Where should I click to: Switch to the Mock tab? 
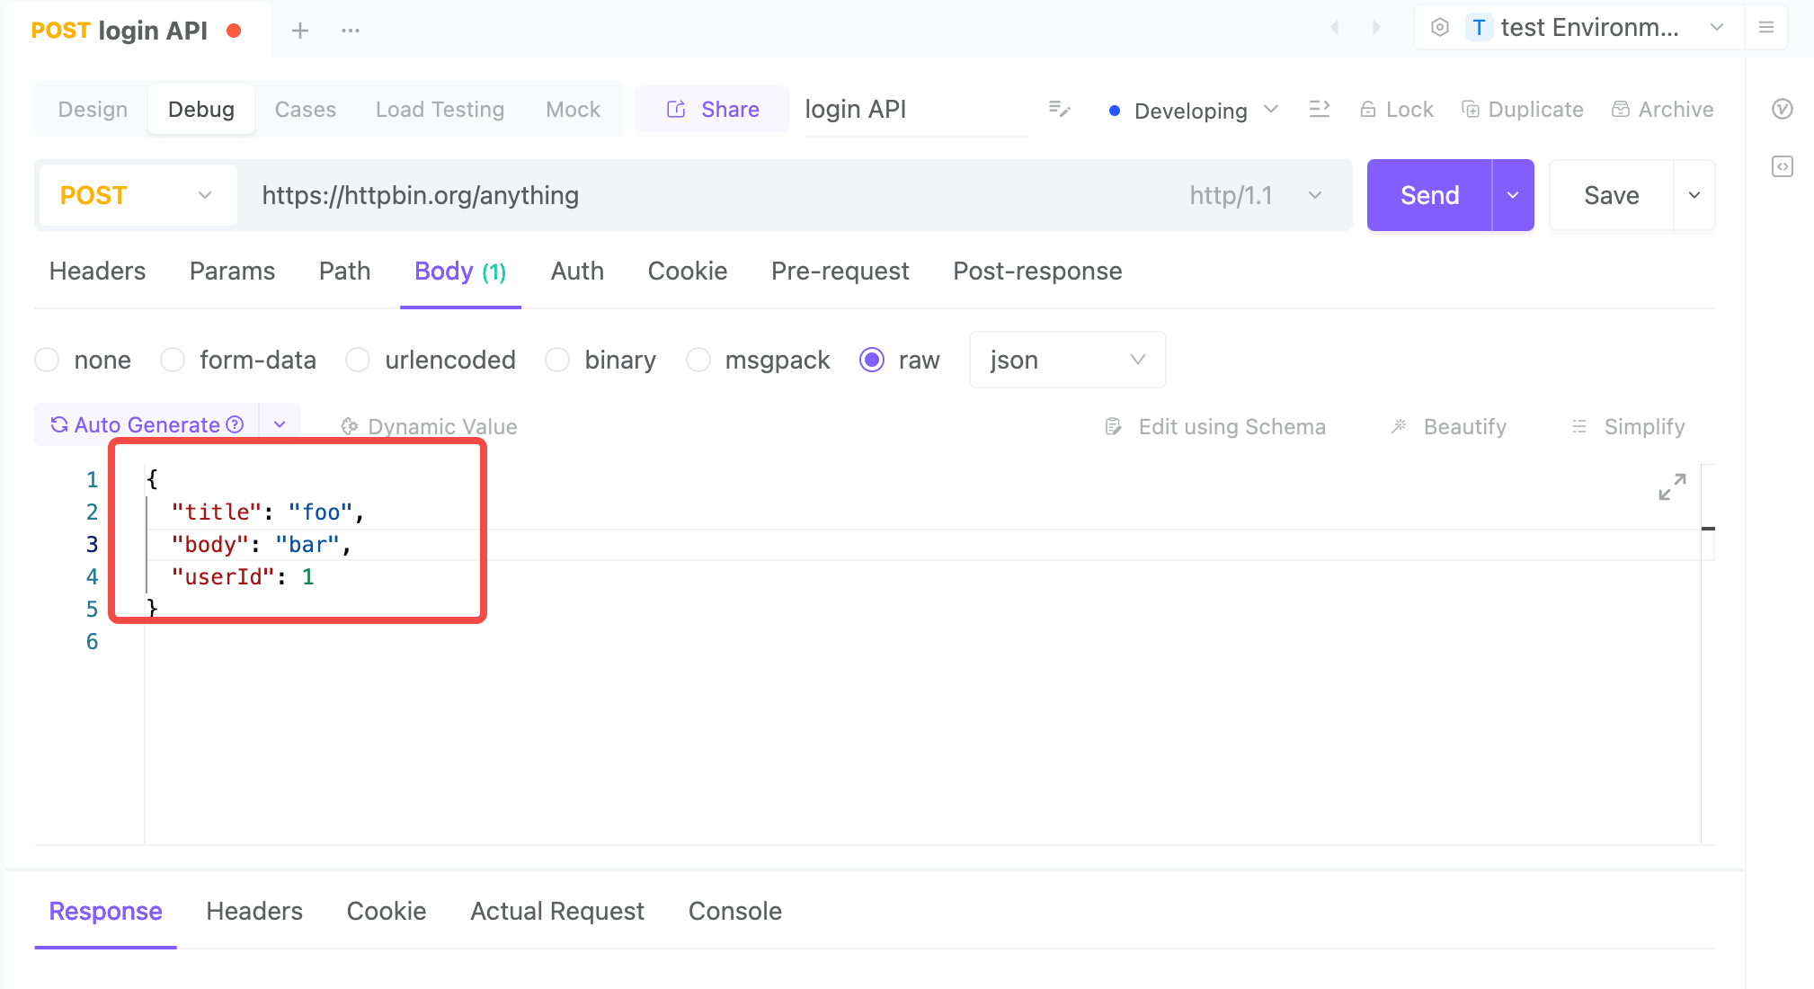tap(573, 109)
